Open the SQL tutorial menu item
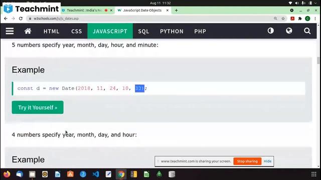 point(143,31)
